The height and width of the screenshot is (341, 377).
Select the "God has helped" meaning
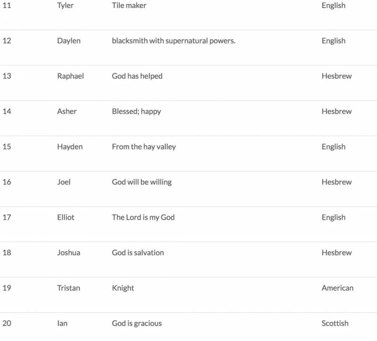tap(137, 76)
